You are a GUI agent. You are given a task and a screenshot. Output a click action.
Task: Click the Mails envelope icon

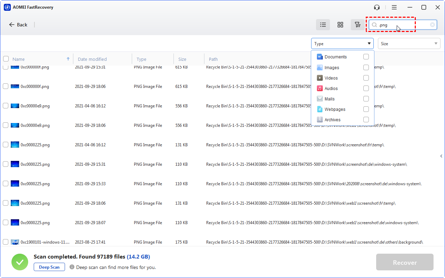tap(319, 99)
